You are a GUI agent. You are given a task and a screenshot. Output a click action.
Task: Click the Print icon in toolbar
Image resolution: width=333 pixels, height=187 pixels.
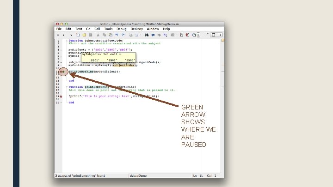pyautogui.click(x=130, y=35)
